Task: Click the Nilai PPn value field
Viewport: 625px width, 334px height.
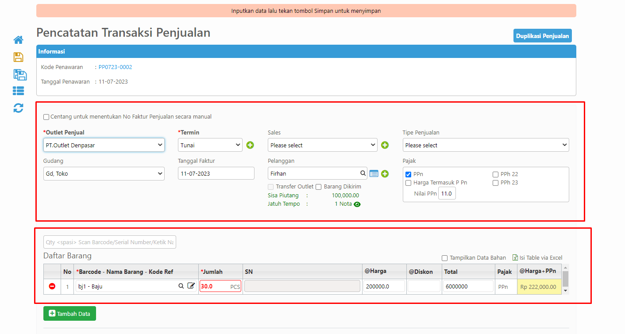Action: click(x=447, y=194)
